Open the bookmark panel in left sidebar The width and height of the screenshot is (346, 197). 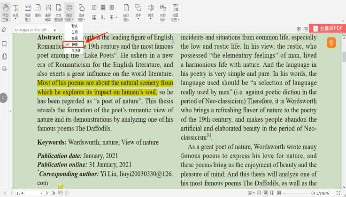coord(4,44)
